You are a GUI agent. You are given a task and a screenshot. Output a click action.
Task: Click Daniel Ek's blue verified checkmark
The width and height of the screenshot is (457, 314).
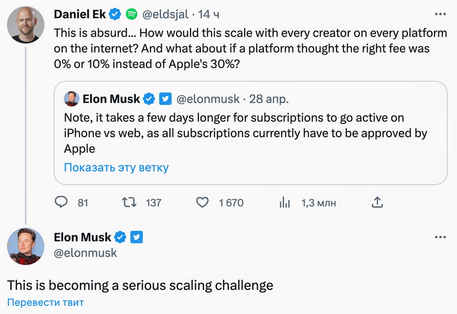coord(114,14)
